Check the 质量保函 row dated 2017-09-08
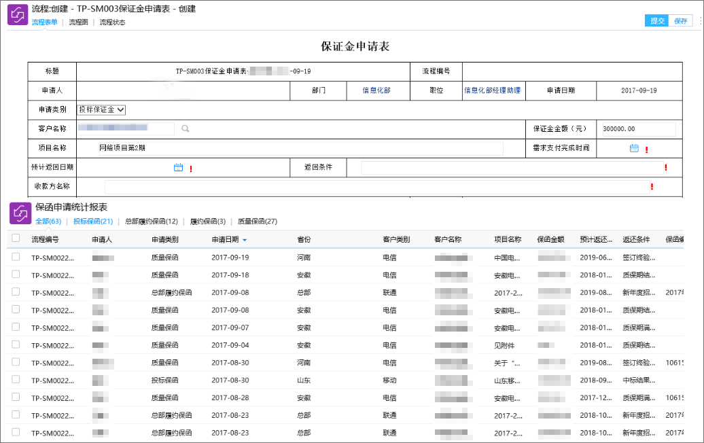 click(x=16, y=309)
